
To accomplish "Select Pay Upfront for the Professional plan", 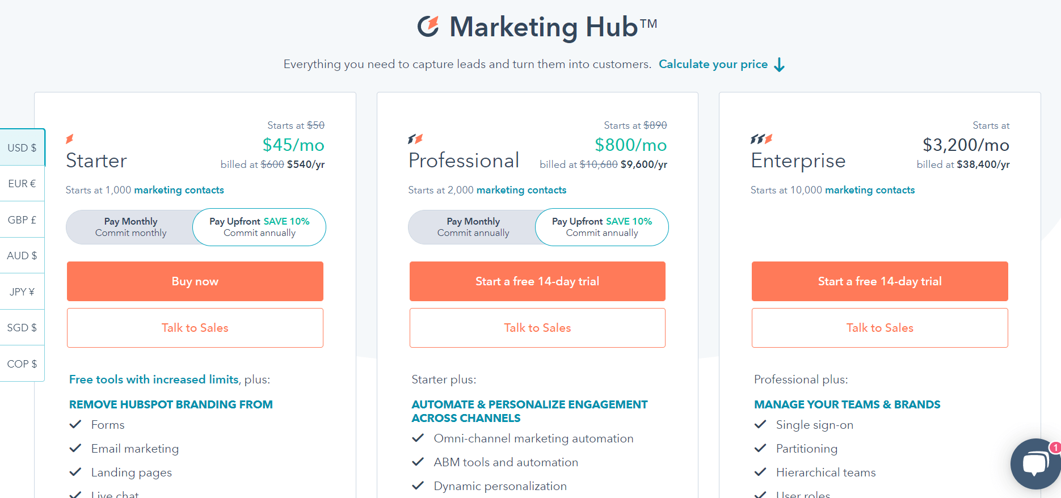I will pos(602,227).
